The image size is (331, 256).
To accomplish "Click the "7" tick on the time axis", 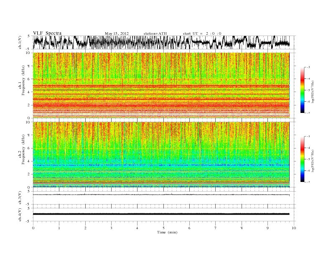I will coord(216,228).
